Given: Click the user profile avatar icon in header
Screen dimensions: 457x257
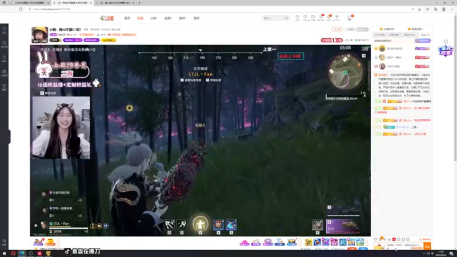Looking at the screenshot, I should point(350,18).
